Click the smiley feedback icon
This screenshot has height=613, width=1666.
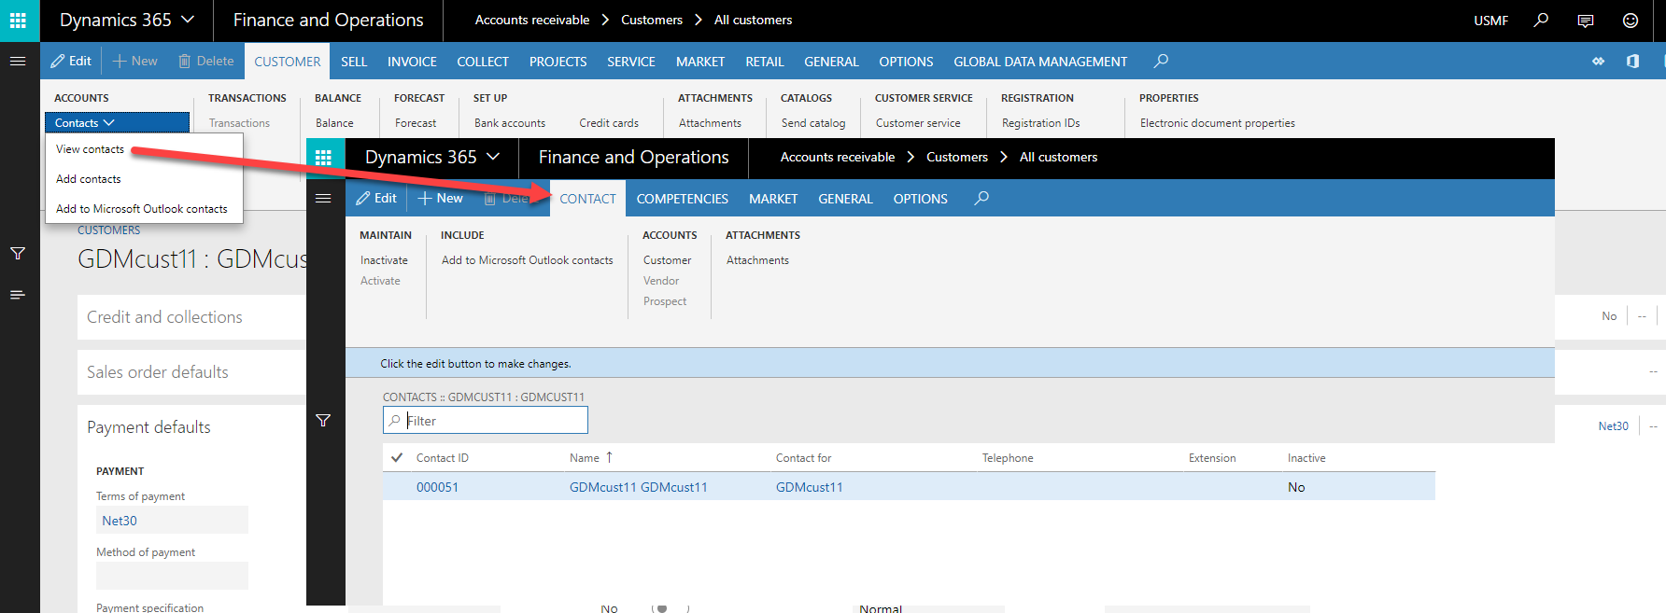[x=1631, y=21]
